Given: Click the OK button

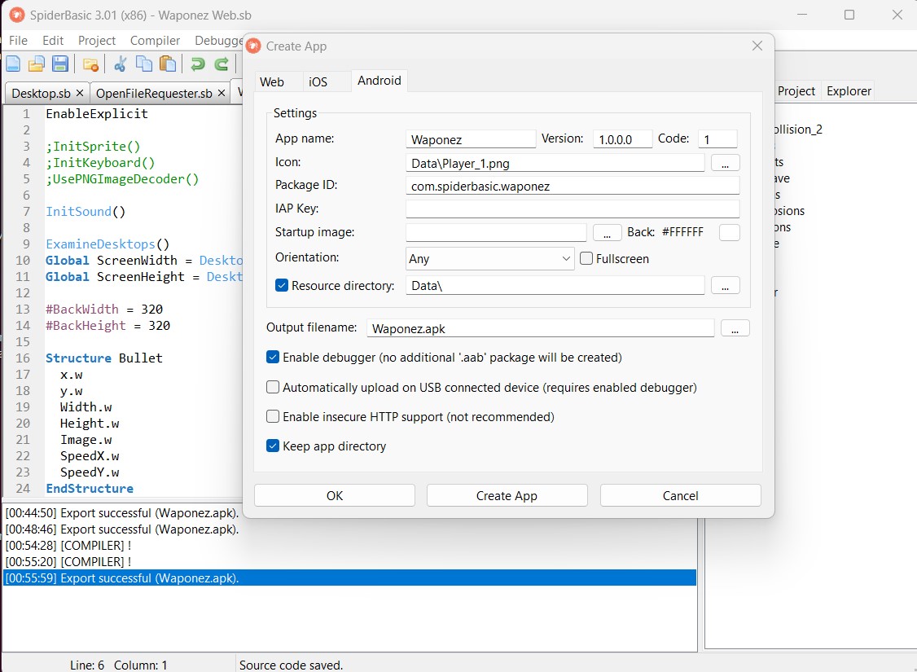Looking at the screenshot, I should coord(335,495).
